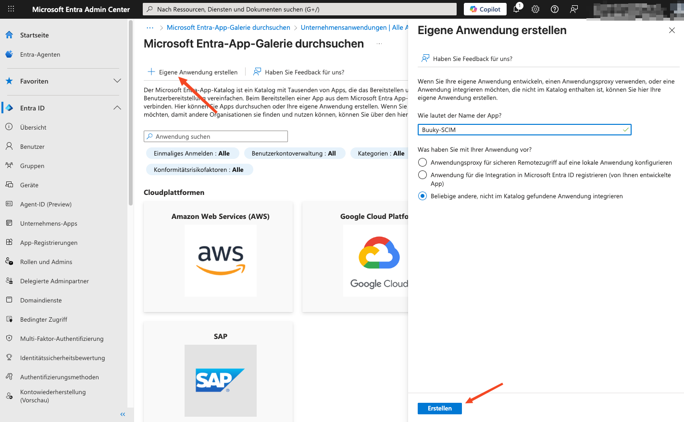
Task: Open the Copilot button
Action: point(485,9)
